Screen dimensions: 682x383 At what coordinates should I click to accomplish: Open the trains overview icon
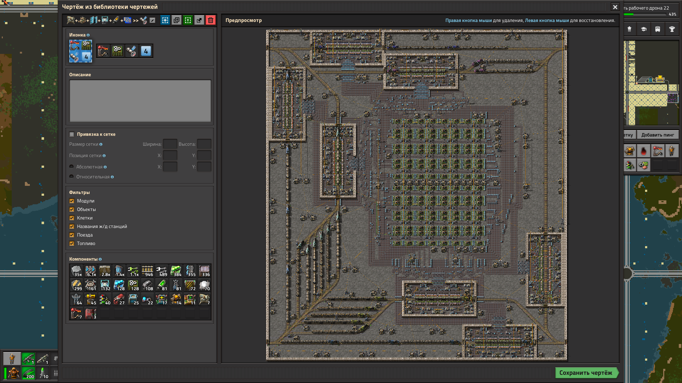[658, 29]
